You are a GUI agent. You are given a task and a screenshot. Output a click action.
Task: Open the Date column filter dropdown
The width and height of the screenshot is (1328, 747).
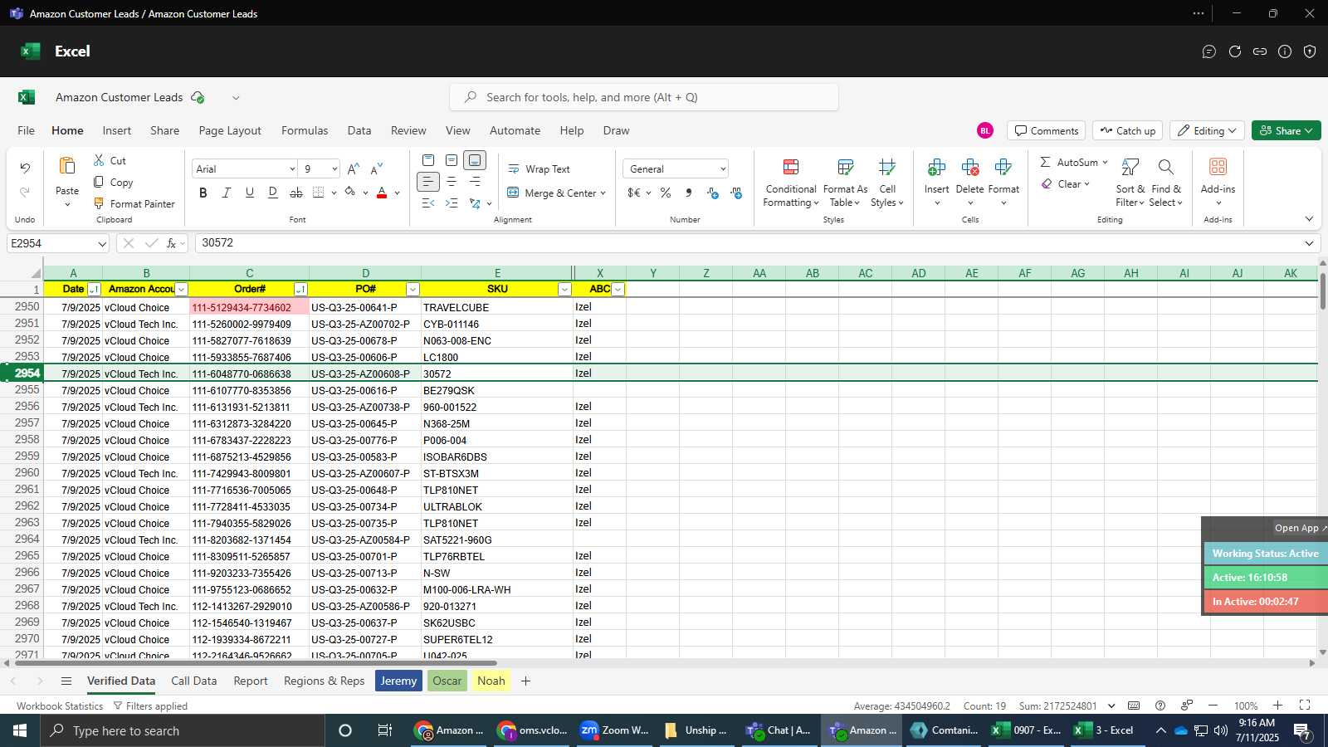(94, 290)
